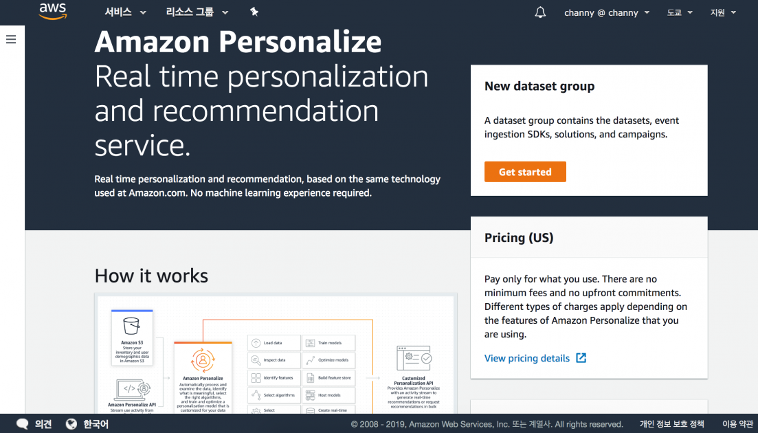The height and width of the screenshot is (433, 758).
Task: Expand the 서비스 menu
Action: (124, 12)
